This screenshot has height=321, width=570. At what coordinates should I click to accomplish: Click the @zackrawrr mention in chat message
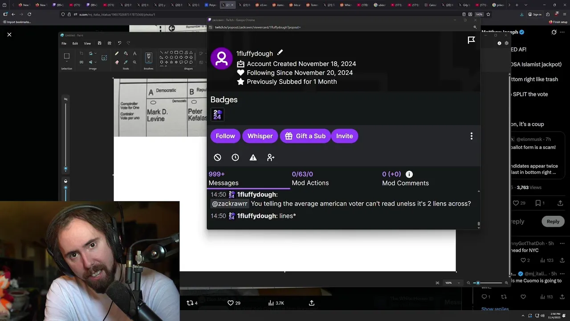(230, 204)
